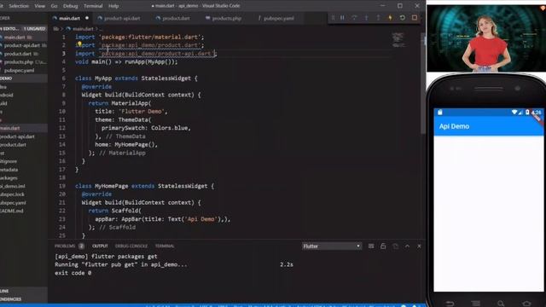Click the woman presenter video thumbnail

pyautogui.click(x=486, y=38)
